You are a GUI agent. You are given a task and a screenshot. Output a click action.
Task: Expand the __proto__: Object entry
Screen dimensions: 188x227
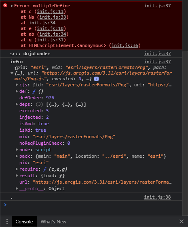coord(17,188)
